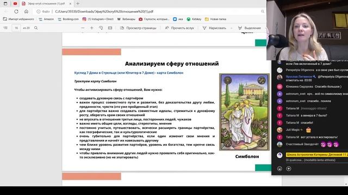Open Просмотр страницы page view options
348x195 pixels.
(138, 28)
